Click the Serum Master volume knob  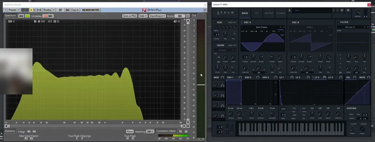point(357,12)
